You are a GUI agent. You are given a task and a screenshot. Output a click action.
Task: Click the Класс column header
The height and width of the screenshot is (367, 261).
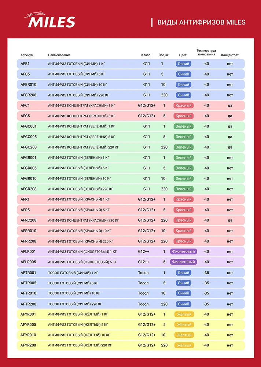click(146, 55)
